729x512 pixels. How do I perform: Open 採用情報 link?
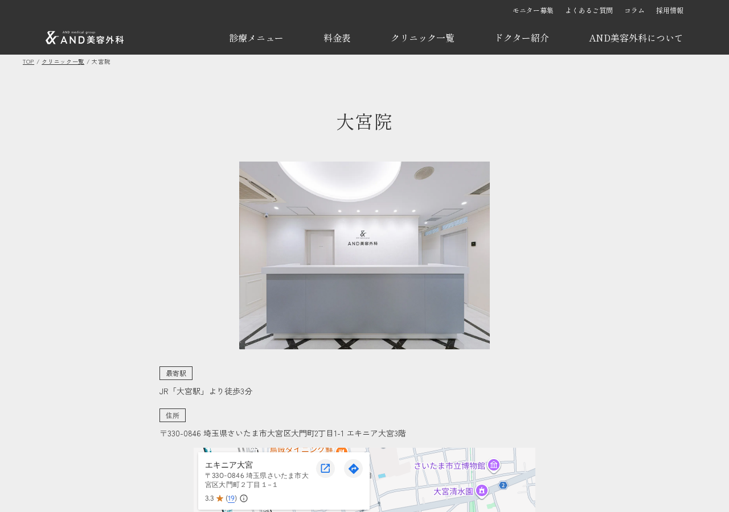coord(670,10)
